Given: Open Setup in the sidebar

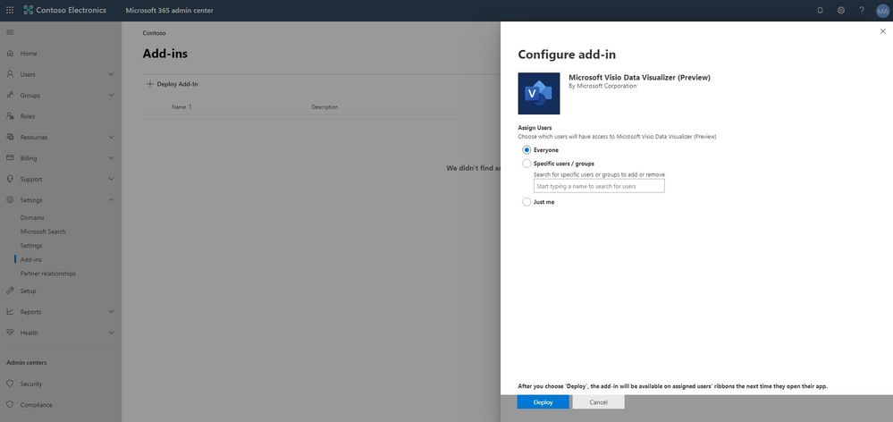Looking at the screenshot, I should click(28, 291).
